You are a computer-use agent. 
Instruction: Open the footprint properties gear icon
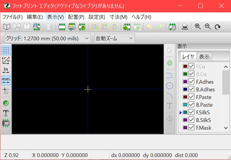coord(172,27)
